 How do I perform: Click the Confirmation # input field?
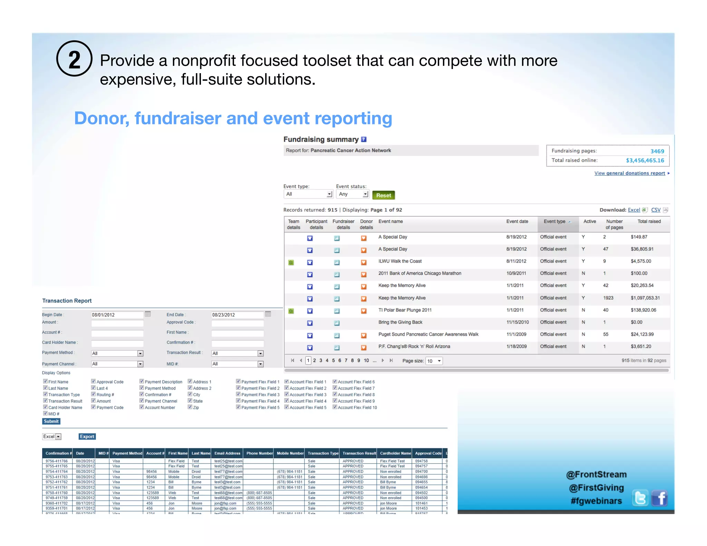[x=238, y=343]
